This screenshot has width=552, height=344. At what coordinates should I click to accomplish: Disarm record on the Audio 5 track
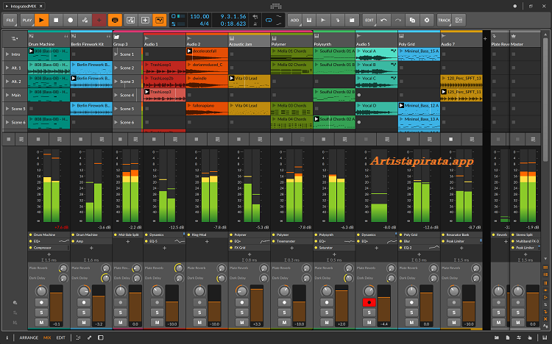pyautogui.click(x=368, y=302)
